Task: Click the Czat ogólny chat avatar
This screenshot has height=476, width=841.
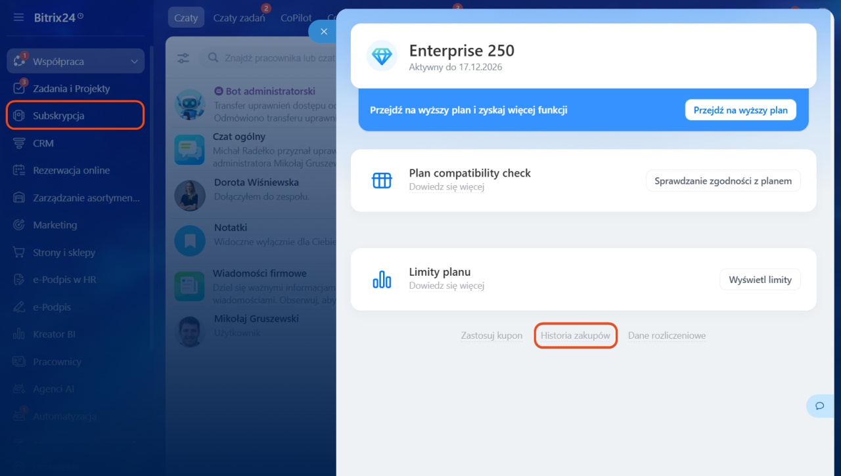Action: pyautogui.click(x=190, y=150)
